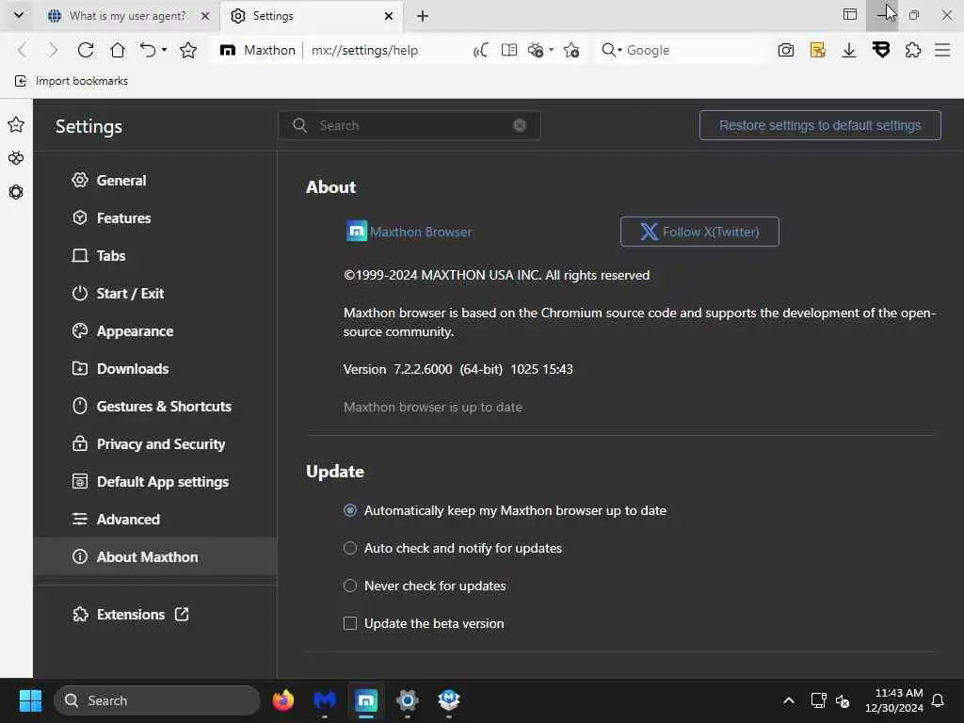Click the Follow X(Twitter) button
The width and height of the screenshot is (964, 723).
tap(699, 232)
